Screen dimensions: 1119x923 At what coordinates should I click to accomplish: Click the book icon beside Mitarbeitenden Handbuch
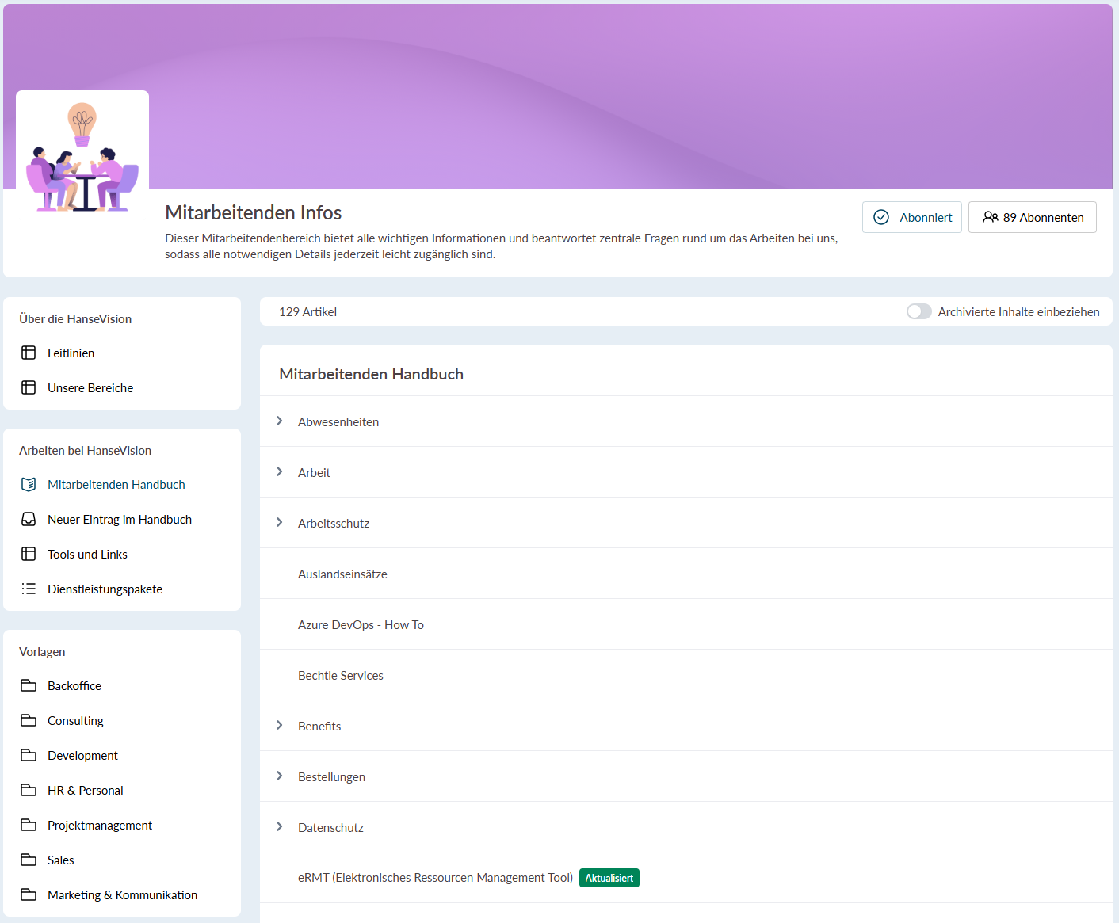click(29, 484)
